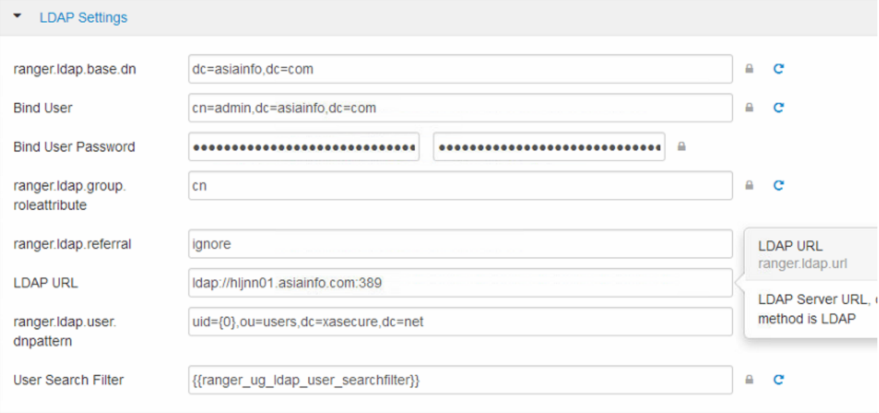
Task: Reset User Search Filter with refresh icon
Action: pos(778,379)
